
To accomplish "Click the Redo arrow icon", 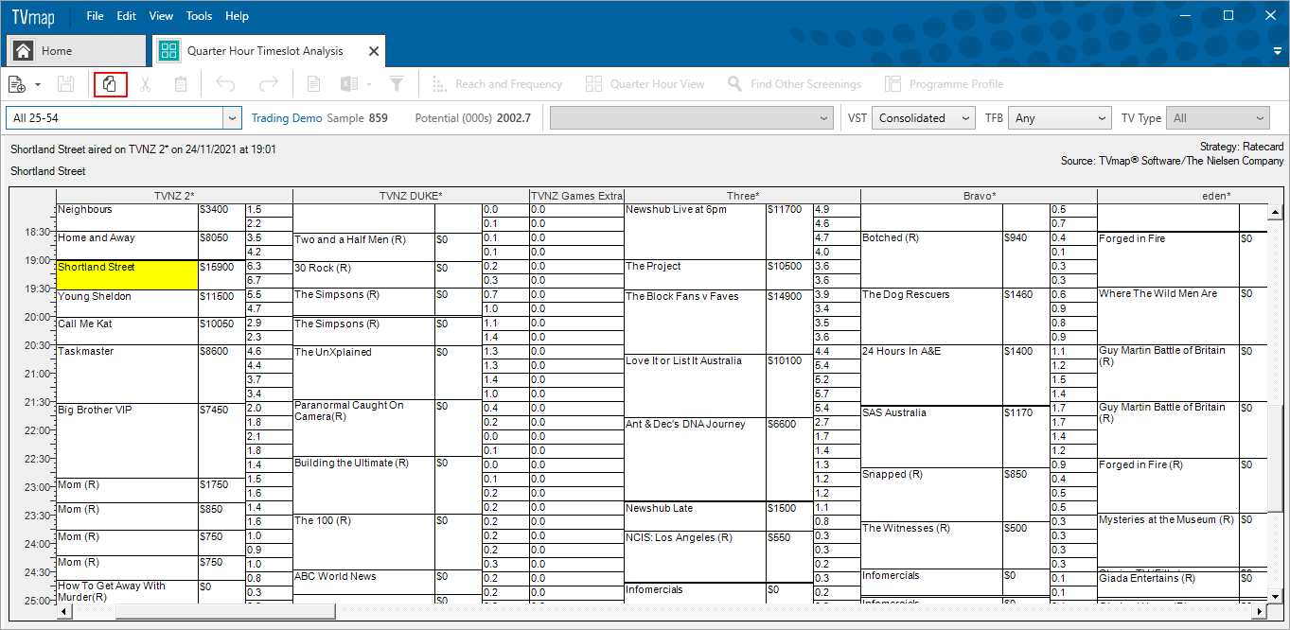I will pyautogui.click(x=269, y=84).
